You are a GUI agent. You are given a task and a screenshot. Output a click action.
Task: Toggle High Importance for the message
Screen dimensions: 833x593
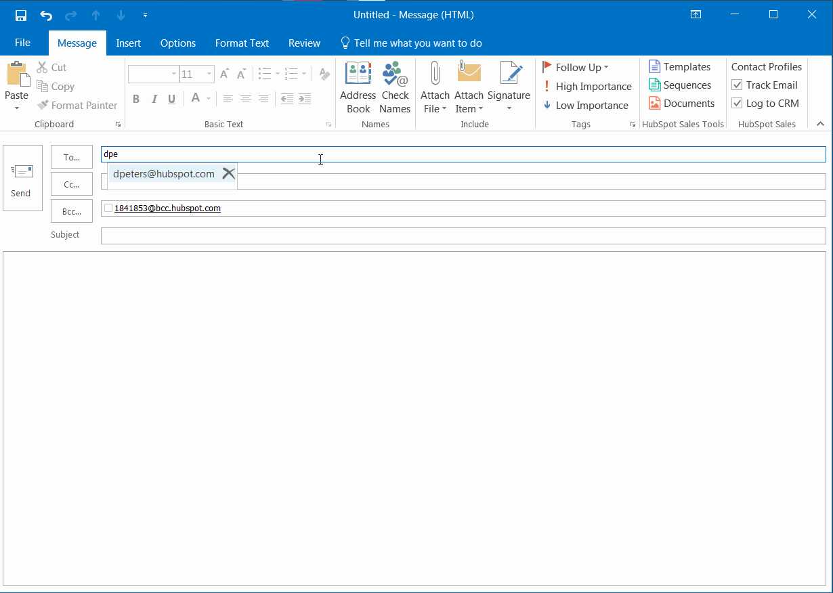[x=586, y=86]
